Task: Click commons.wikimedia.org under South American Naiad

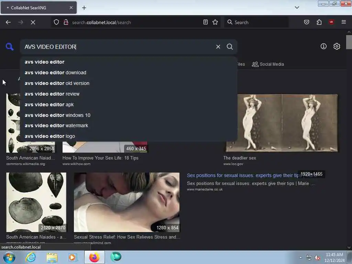Action: 25,164
